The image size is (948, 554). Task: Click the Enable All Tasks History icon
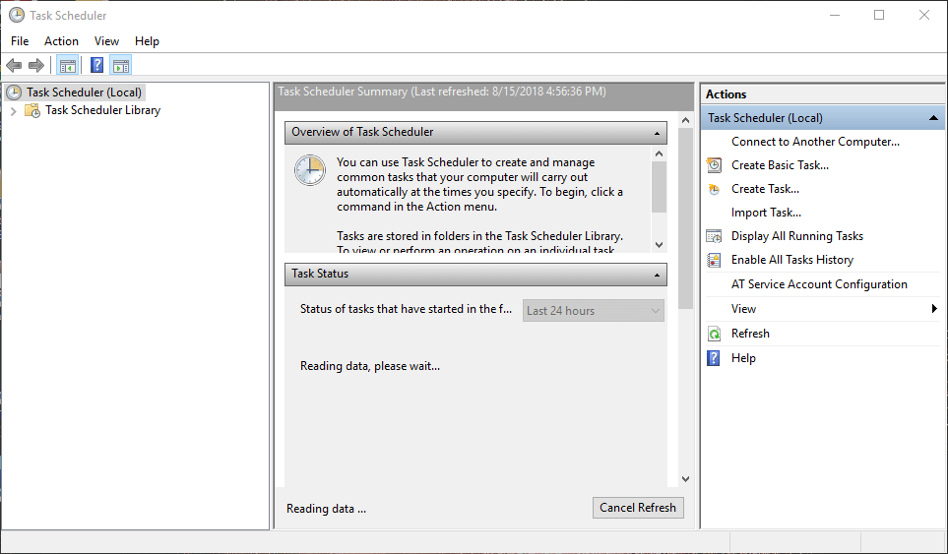[714, 260]
